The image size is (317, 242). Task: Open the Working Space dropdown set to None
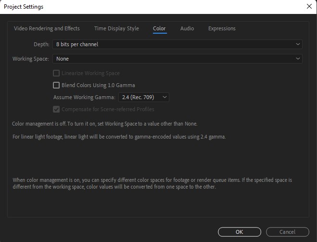point(178,59)
